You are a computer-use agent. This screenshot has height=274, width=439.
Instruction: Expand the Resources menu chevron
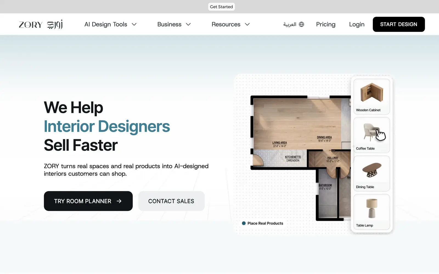(x=247, y=24)
